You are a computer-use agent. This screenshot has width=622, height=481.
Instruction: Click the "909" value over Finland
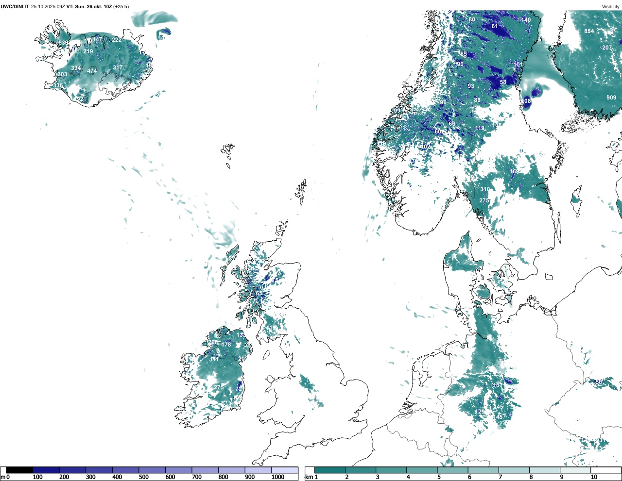click(x=611, y=98)
